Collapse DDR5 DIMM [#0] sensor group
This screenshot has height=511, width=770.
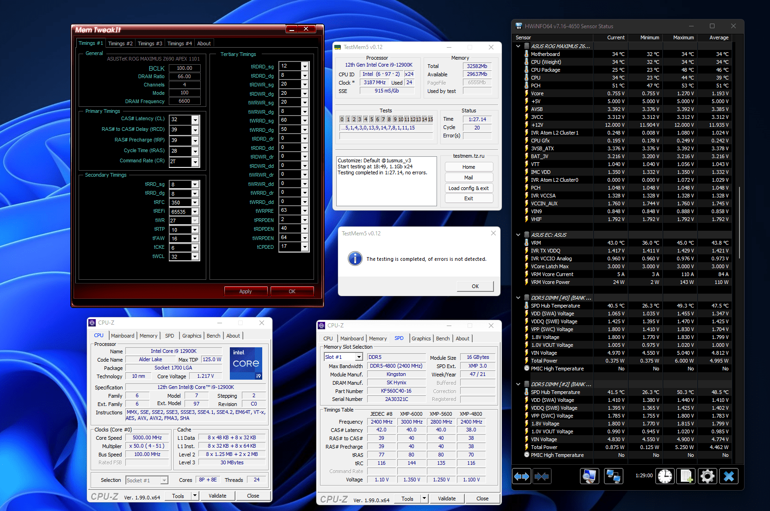point(518,298)
